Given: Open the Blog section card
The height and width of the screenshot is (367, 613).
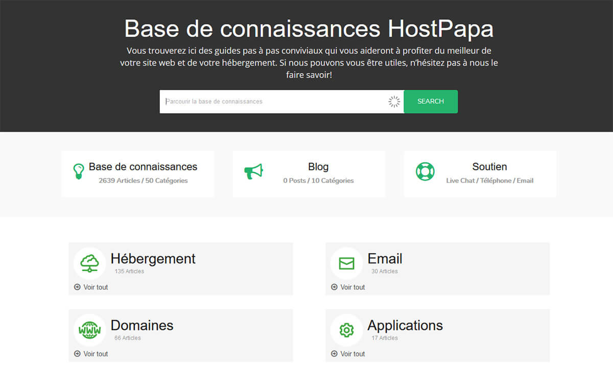Looking at the screenshot, I should click(309, 173).
